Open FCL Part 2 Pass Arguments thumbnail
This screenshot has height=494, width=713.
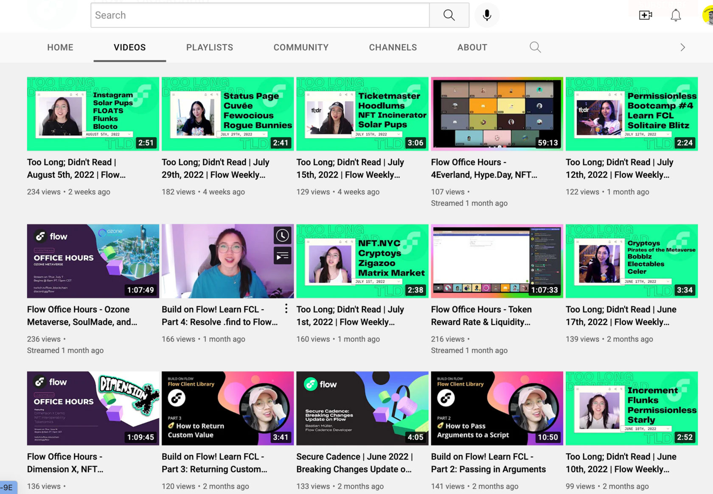click(x=497, y=408)
